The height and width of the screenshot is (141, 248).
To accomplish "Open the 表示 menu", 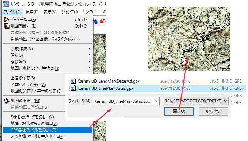I will click(50, 12).
